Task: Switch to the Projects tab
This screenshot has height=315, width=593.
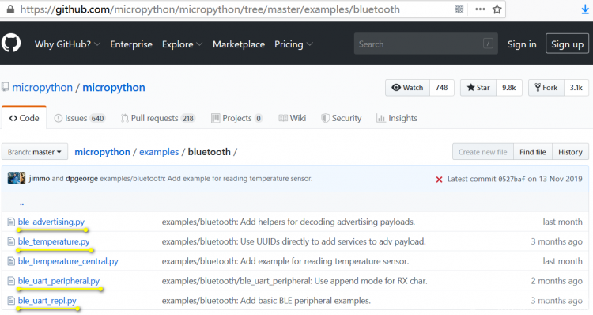Action: pos(236,118)
